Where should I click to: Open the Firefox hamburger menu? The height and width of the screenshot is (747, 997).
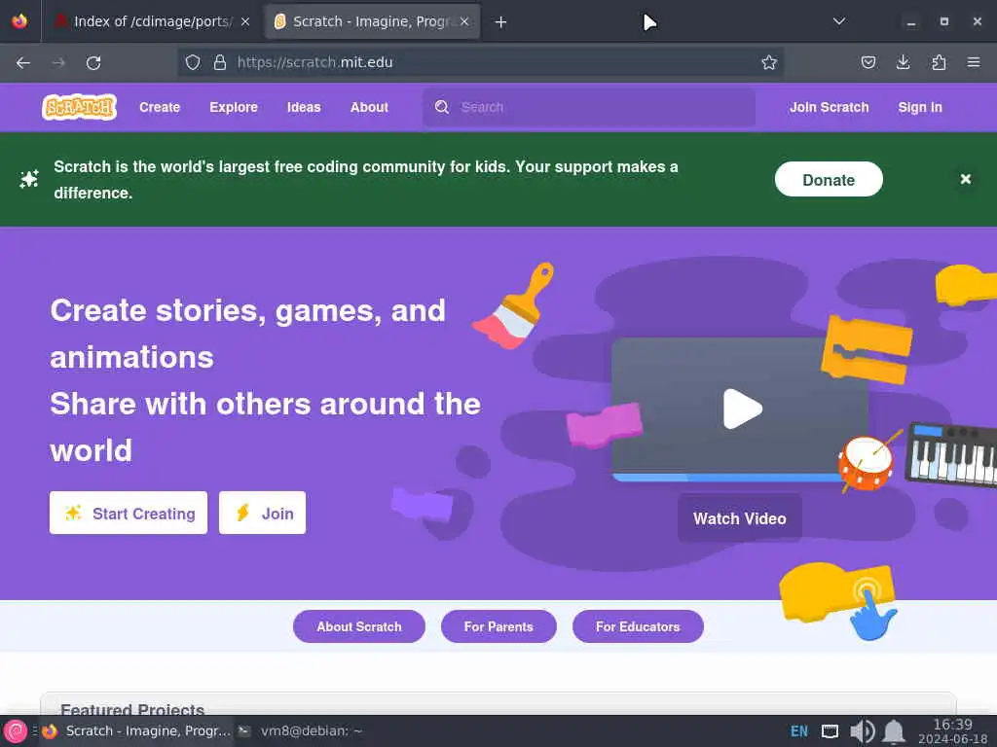pyautogui.click(x=974, y=62)
